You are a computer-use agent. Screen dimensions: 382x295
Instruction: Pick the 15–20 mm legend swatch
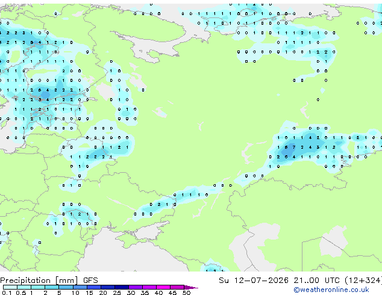[93, 287]
